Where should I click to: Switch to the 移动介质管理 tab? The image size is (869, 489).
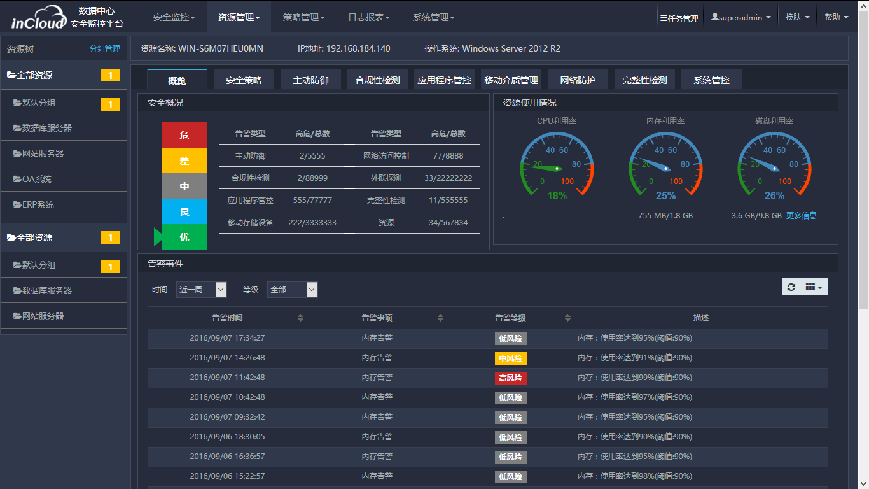511,80
